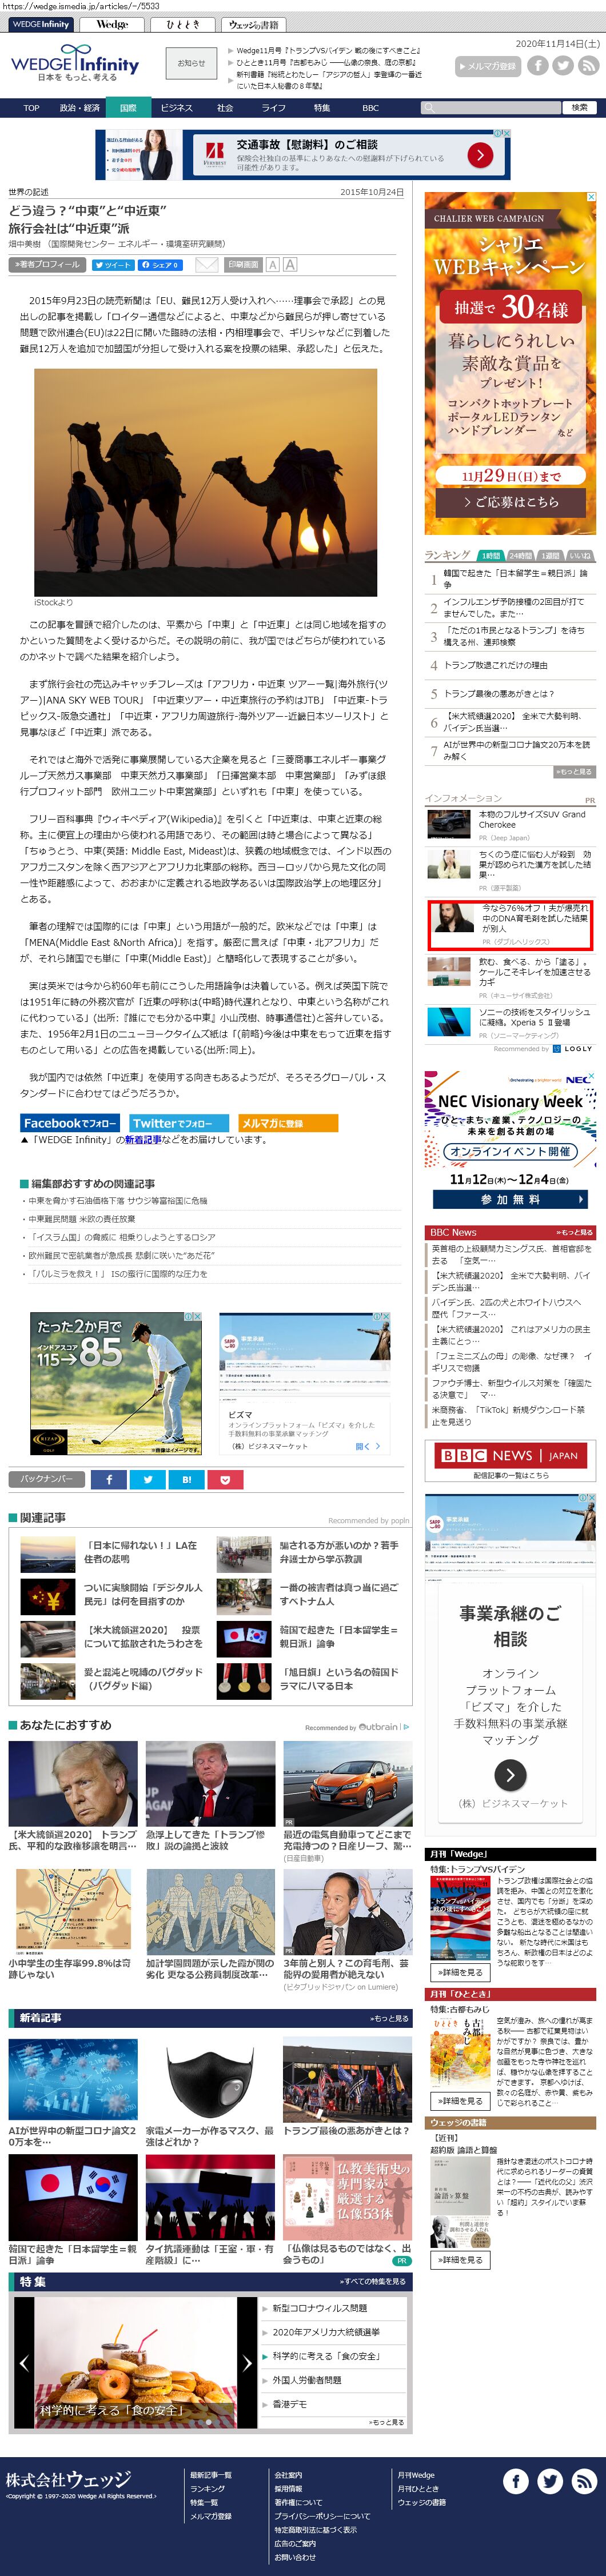Show the 24時間 ranking tab
The width and height of the screenshot is (606, 2576).
520,556
